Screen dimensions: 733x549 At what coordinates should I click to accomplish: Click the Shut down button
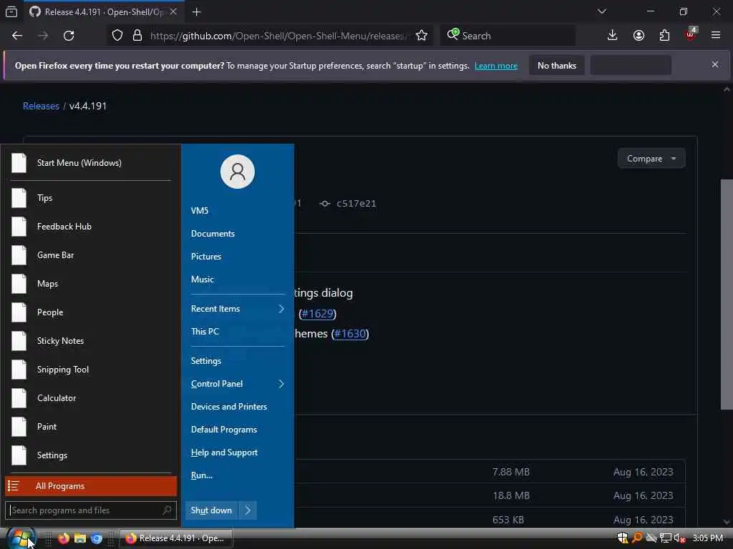(211, 510)
